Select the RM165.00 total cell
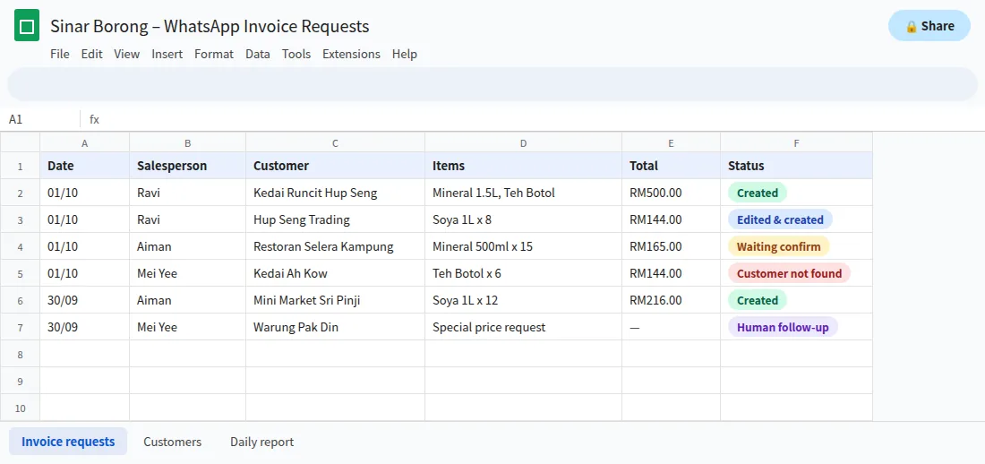Viewport: 985px width, 464px height. point(671,246)
